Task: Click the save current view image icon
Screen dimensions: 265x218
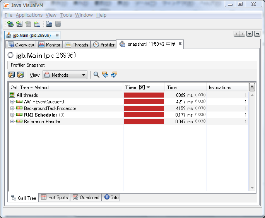Action: click(21, 75)
